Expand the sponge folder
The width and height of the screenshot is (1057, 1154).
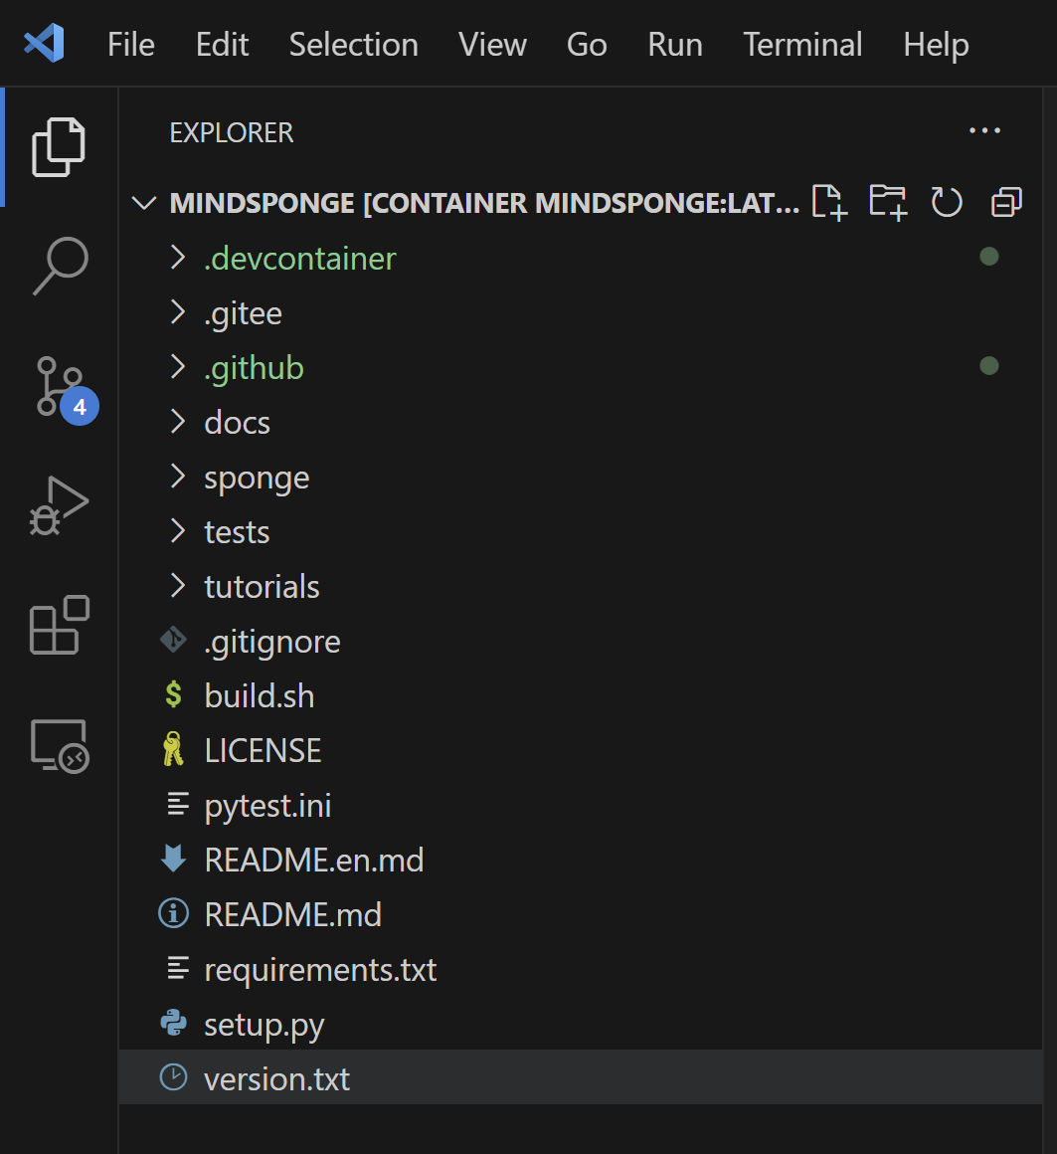[257, 478]
